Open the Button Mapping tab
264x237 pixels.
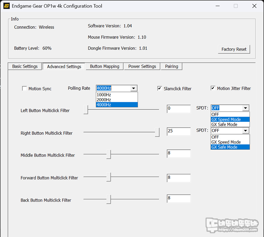coord(104,66)
